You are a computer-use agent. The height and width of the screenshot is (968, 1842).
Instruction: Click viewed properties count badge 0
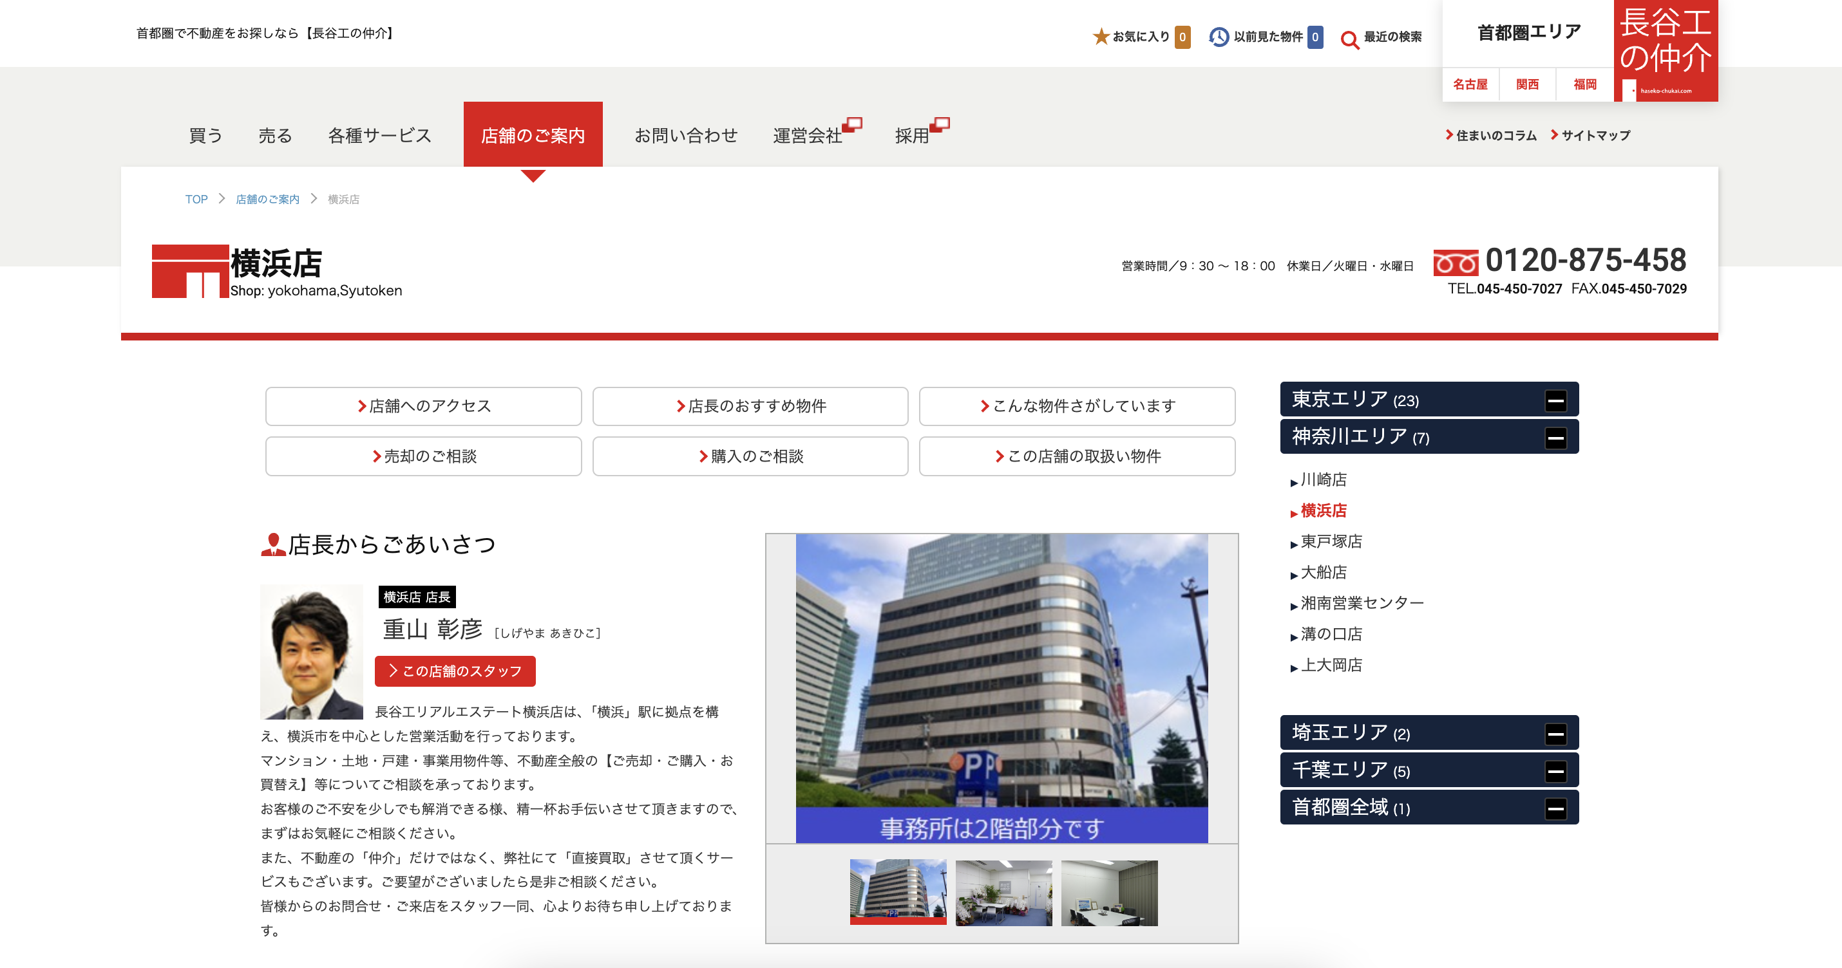(x=1315, y=37)
